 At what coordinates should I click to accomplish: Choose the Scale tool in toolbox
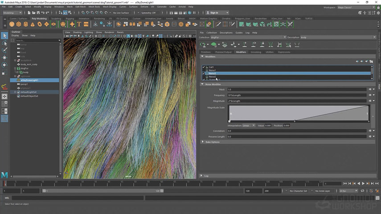pos(4,72)
